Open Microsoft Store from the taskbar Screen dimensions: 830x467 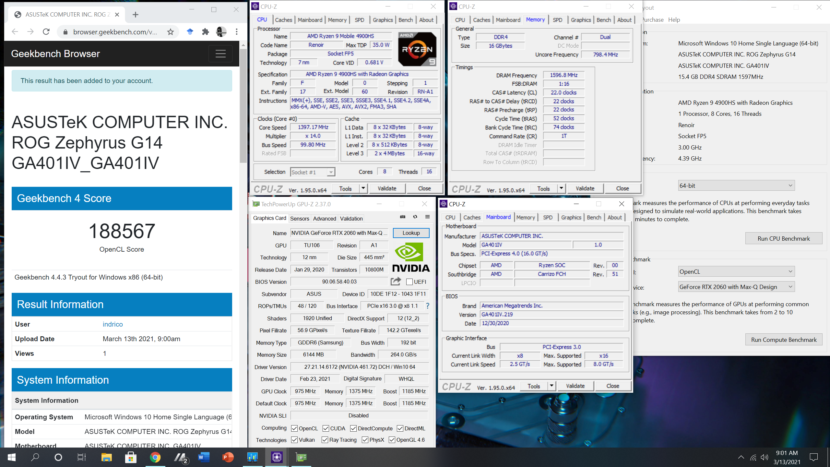pyautogui.click(x=131, y=457)
